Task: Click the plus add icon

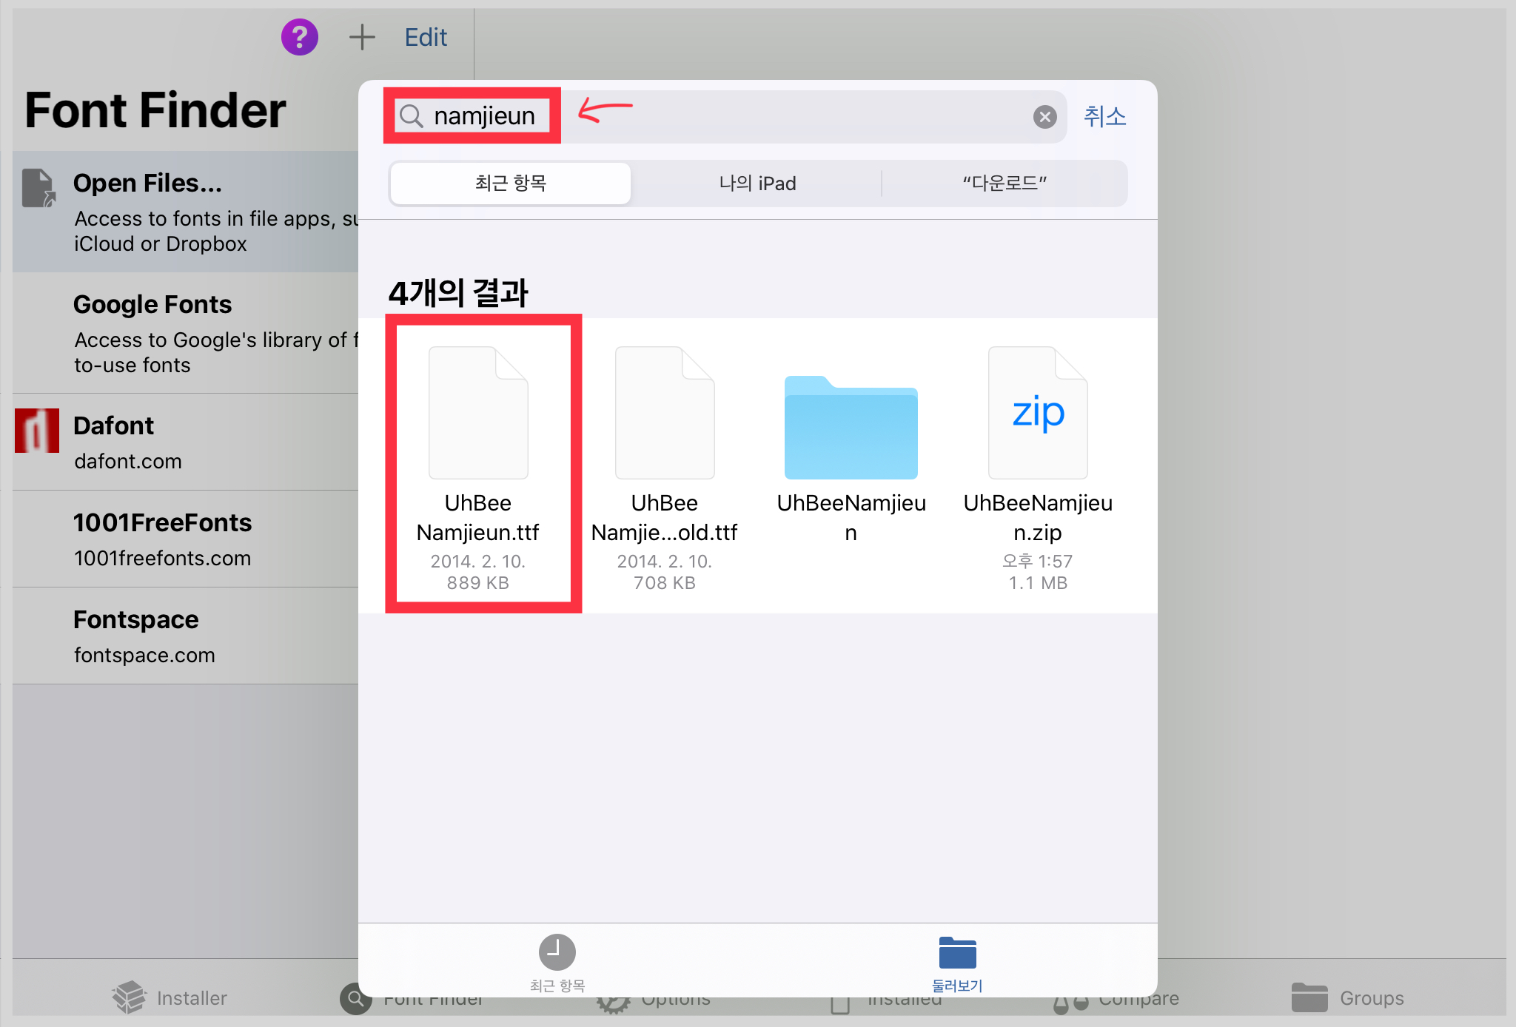Action: [362, 37]
